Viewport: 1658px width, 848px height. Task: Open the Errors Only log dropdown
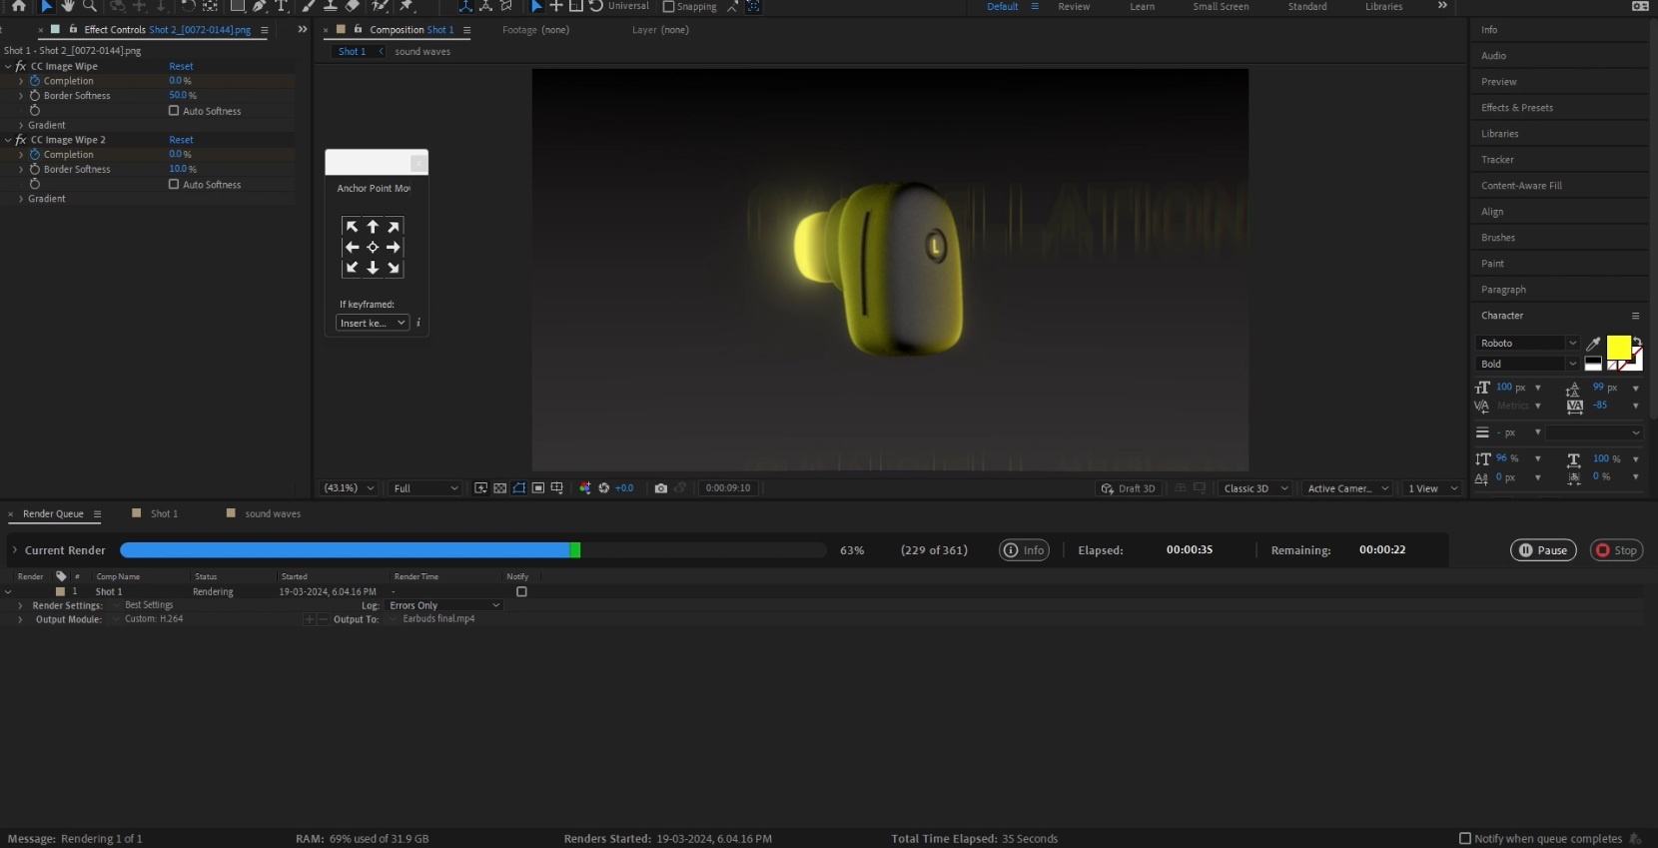pyautogui.click(x=444, y=606)
